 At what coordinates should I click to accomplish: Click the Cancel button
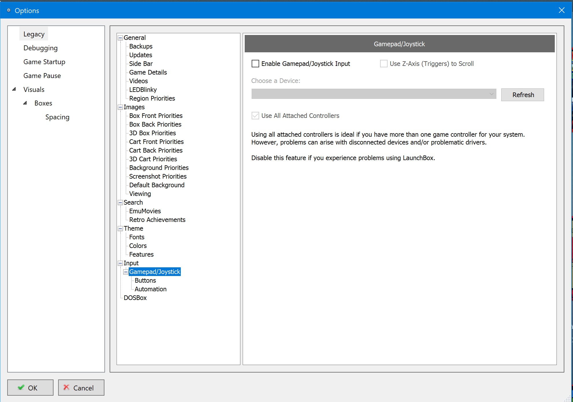81,388
